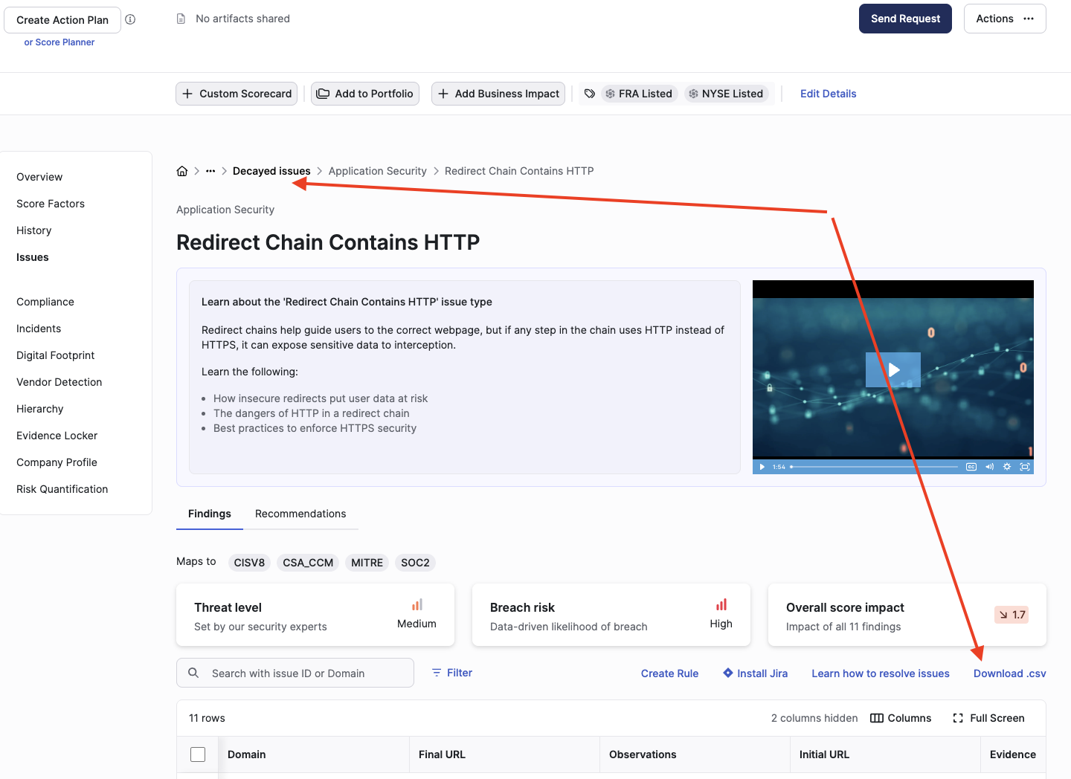This screenshot has height=779, width=1071.
Task: Play the Redirect Chain video
Action: 893,369
